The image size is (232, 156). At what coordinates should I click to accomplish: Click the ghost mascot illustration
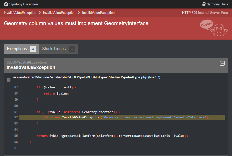pos(219,29)
